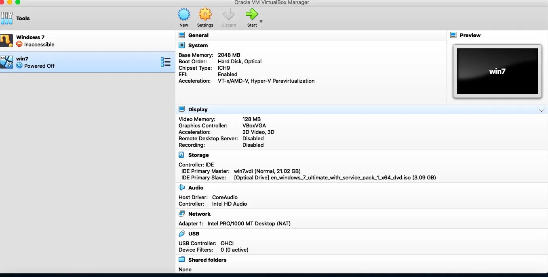Click the Storage section disk icon
The height and width of the screenshot is (277, 548).
pos(182,155)
